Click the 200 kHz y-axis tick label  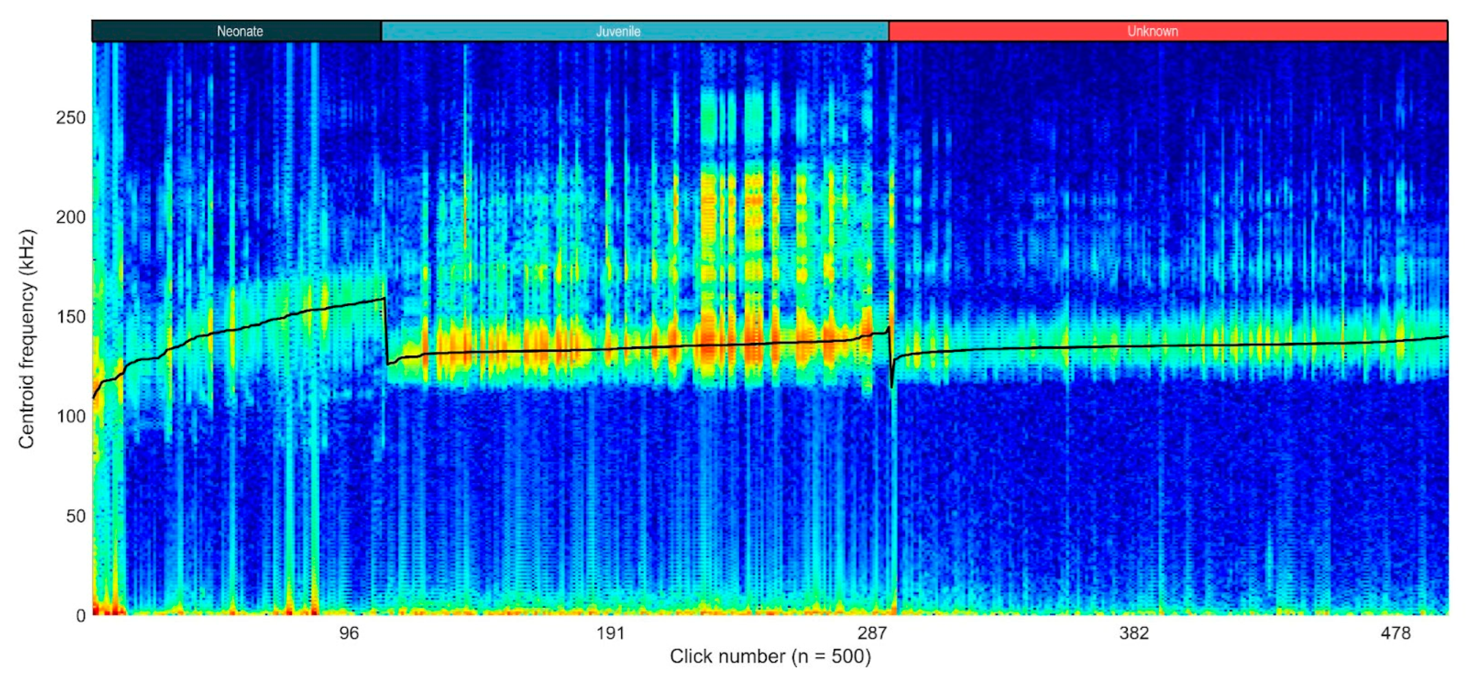(x=71, y=217)
